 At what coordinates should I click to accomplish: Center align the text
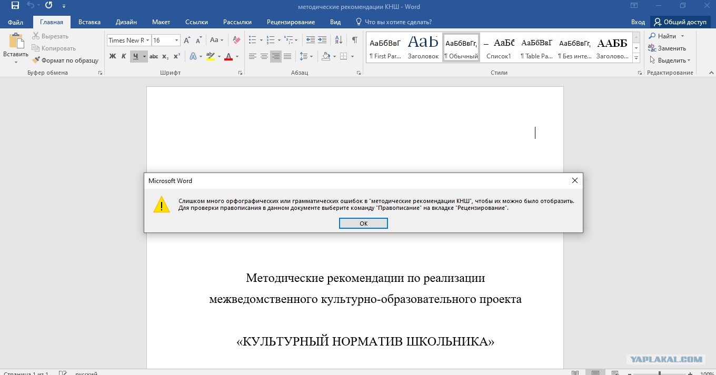click(264, 56)
